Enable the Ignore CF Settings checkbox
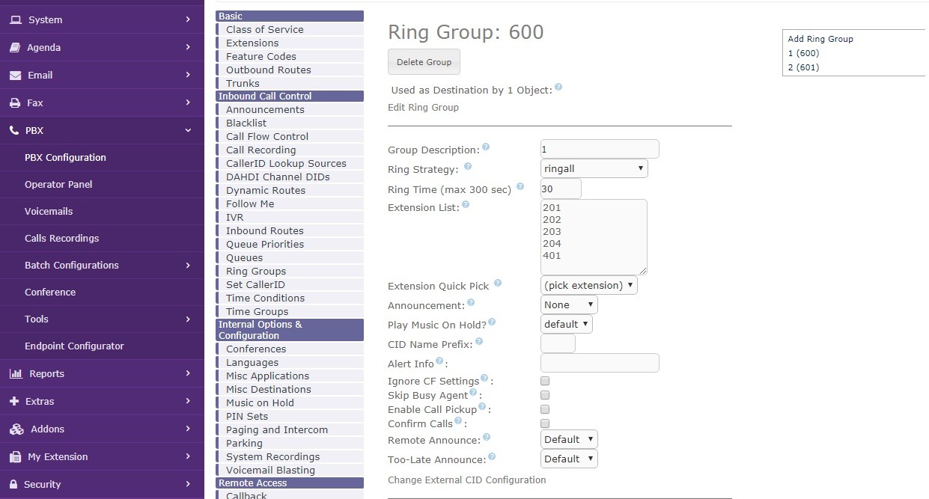The height and width of the screenshot is (499, 929). (x=545, y=382)
